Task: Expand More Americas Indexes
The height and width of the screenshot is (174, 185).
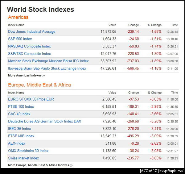Action: (27, 75)
